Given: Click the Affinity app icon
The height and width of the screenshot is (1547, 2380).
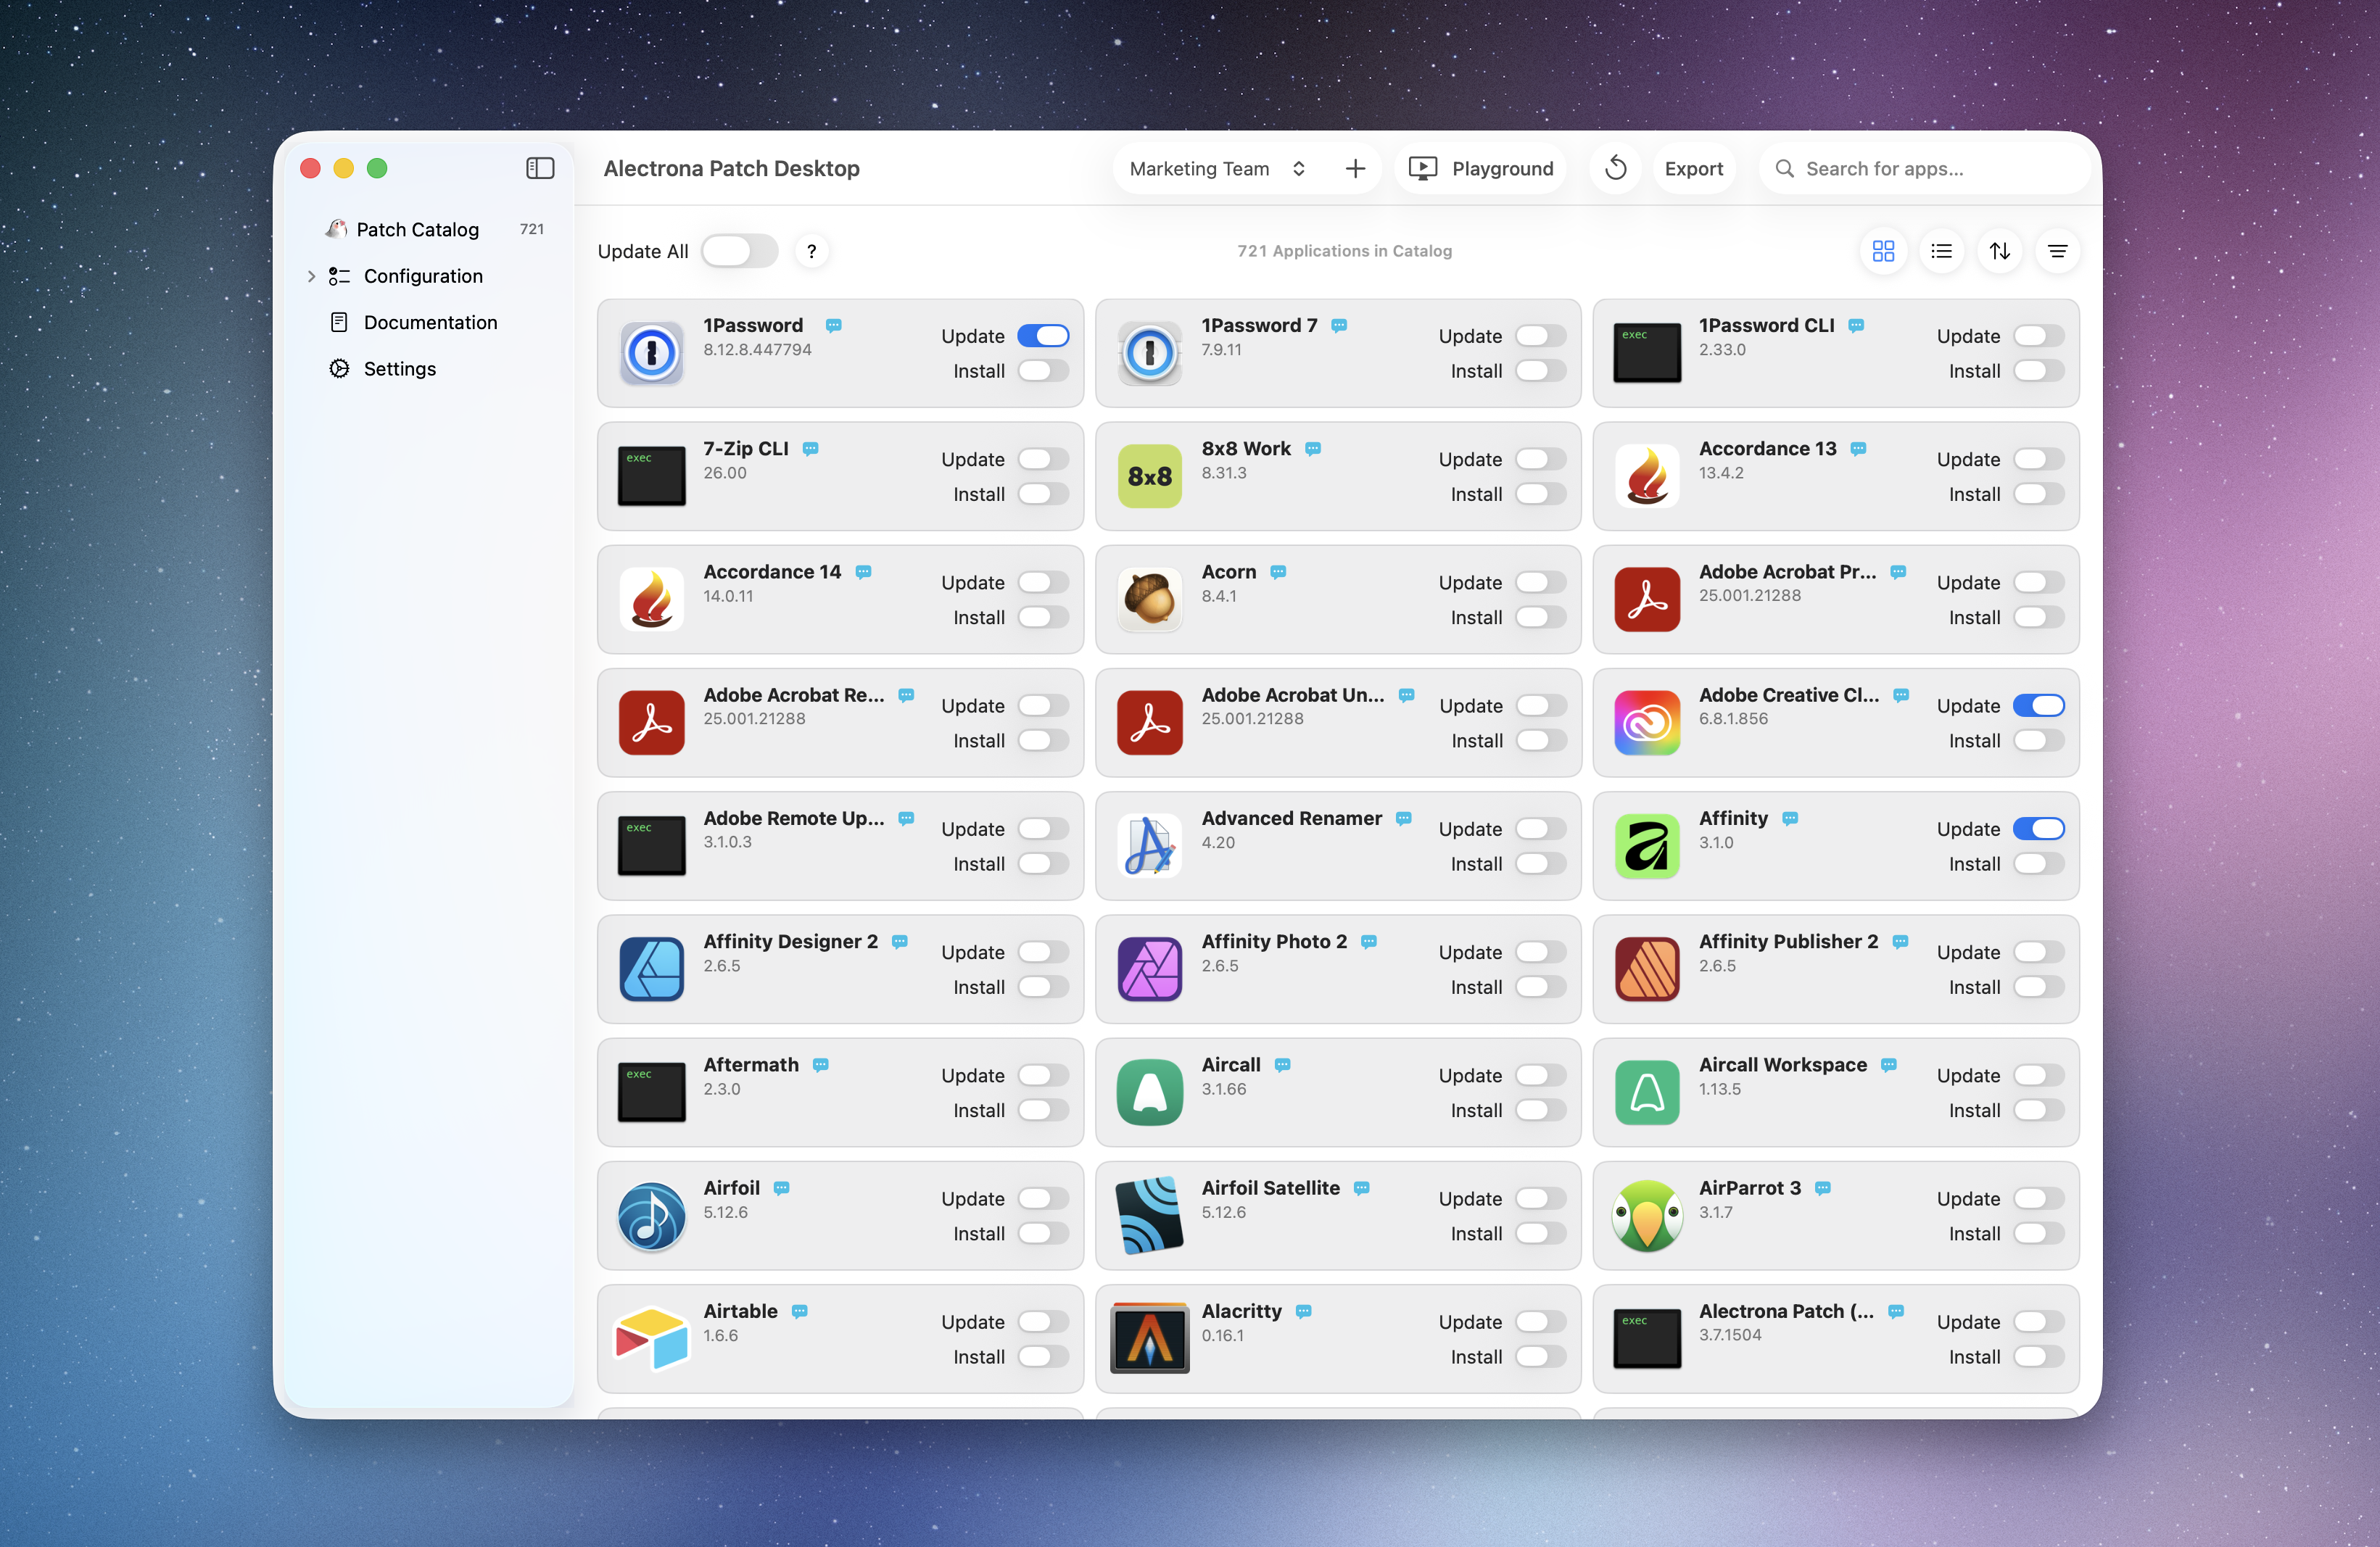Looking at the screenshot, I should click(1646, 845).
